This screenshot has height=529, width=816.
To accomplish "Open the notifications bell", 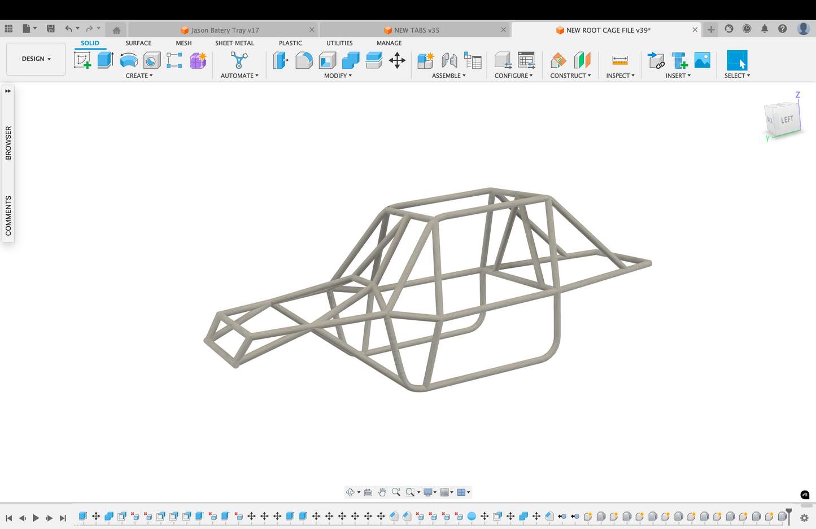I will click(765, 29).
